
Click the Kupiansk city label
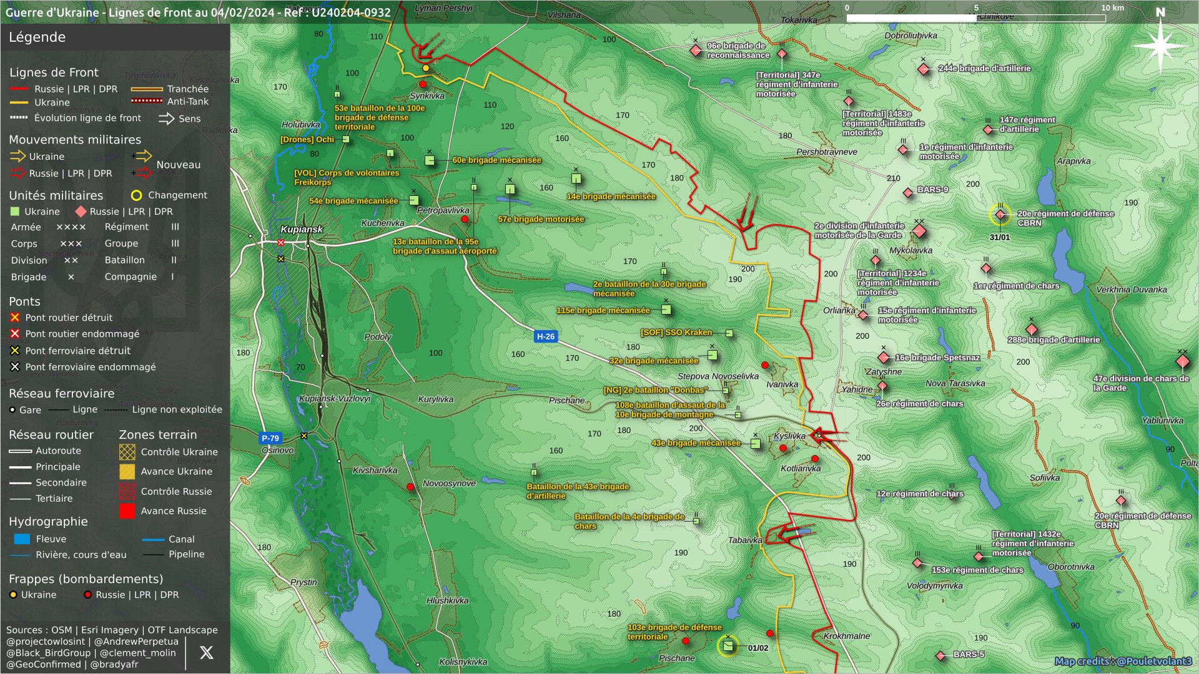pos(302,229)
